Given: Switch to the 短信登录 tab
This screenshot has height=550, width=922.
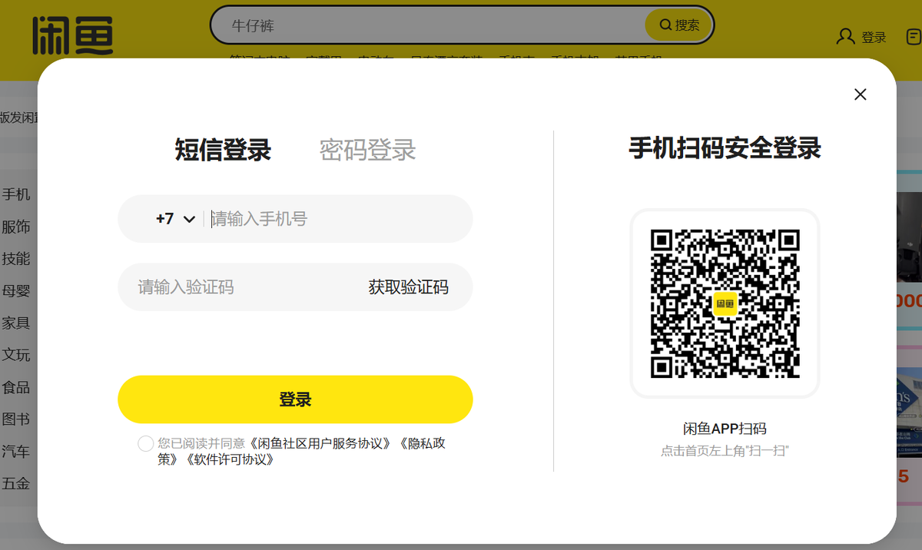Looking at the screenshot, I should [223, 150].
